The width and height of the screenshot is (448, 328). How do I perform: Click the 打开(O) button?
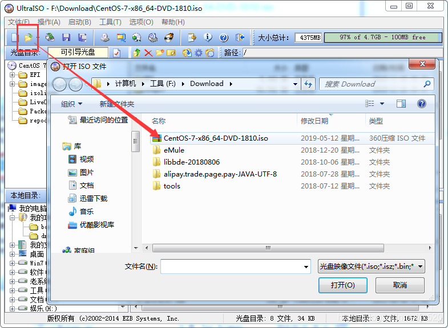(x=343, y=285)
